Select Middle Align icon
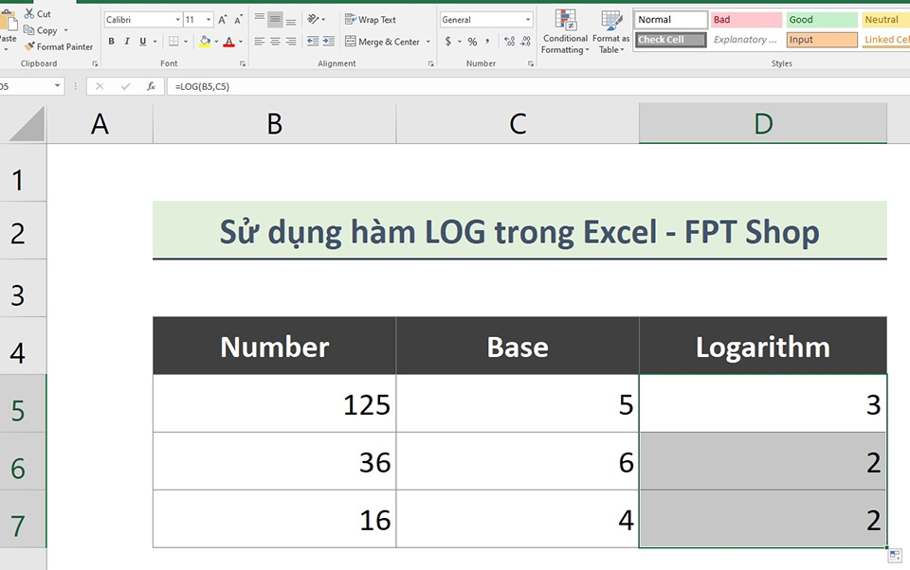Viewport: 910px width, 570px height. (x=275, y=19)
